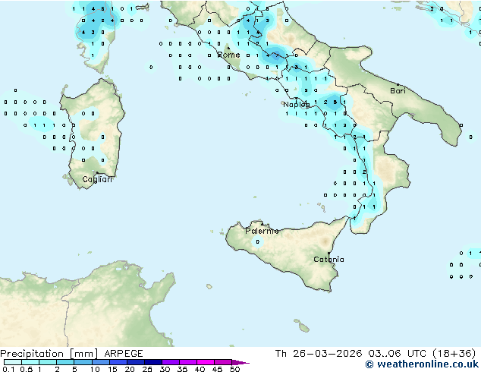The height and width of the screenshot is (372, 481).
Task: Pick the 15–20 mm legend swatch
Action: tap(118, 362)
